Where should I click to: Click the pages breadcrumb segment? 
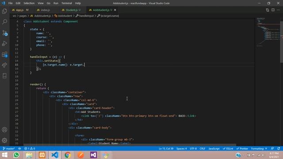(x=23, y=16)
